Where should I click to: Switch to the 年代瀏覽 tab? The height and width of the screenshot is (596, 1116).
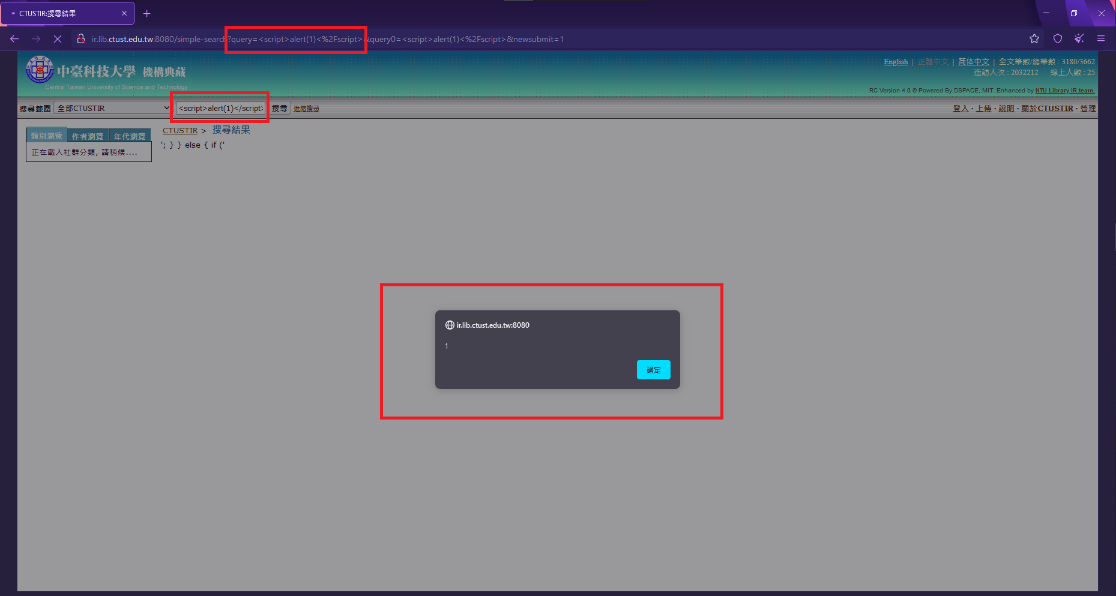(130, 136)
